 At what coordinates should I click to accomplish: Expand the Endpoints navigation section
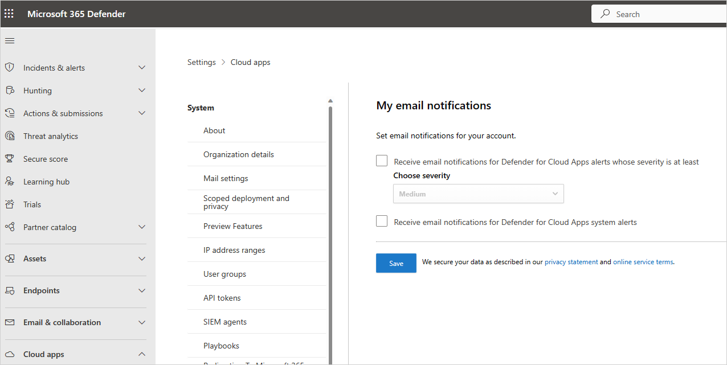141,290
